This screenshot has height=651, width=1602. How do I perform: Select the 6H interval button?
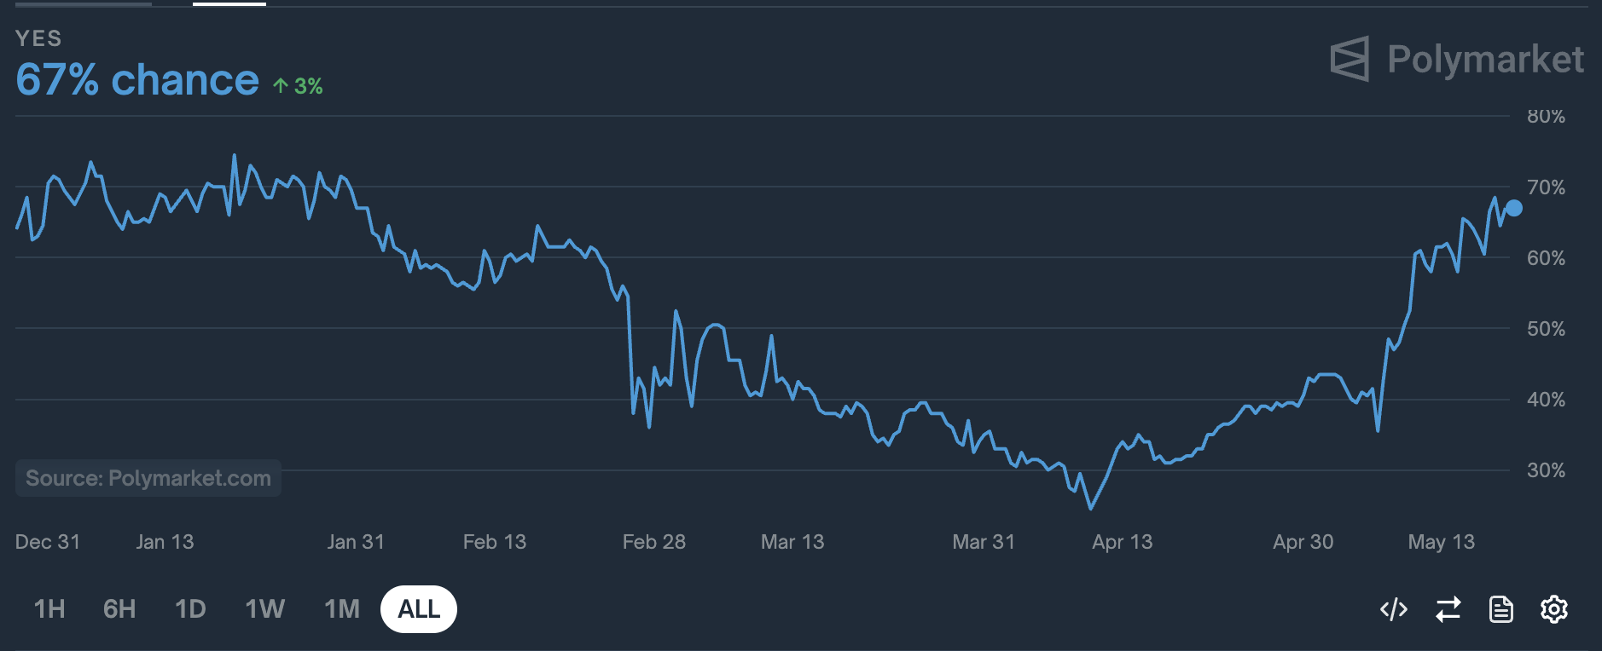point(119,609)
